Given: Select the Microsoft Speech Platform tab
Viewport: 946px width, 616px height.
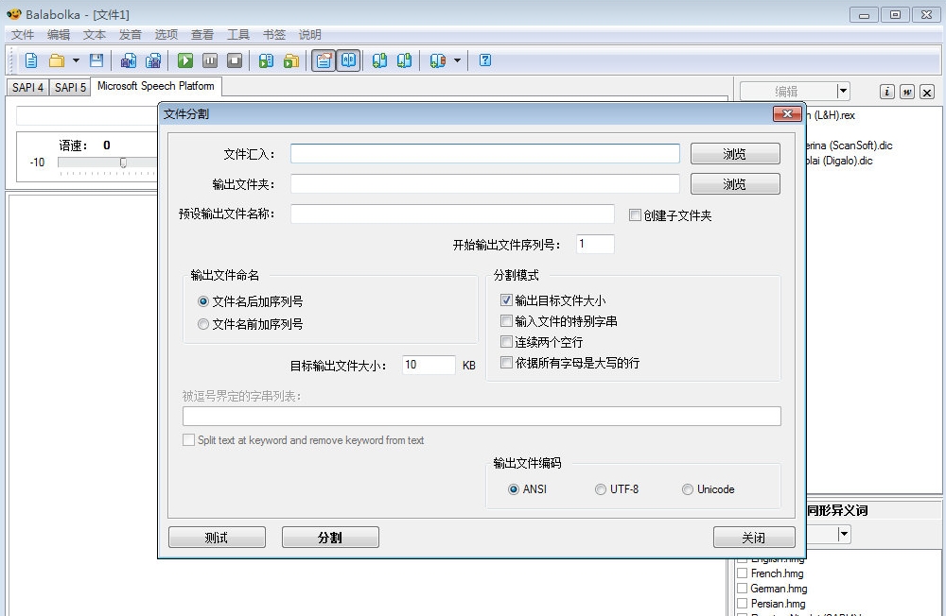Looking at the screenshot, I should pyautogui.click(x=156, y=86).
